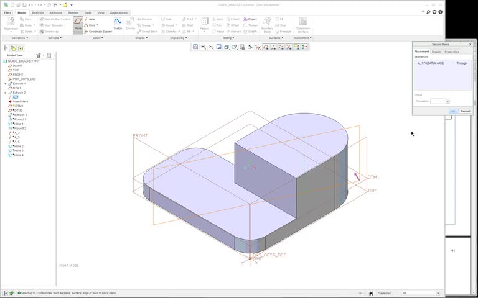Switch to the Annotate ribbon tab
Screen dimensions: 478x298
pyautogui.click(x=56, y=13)
